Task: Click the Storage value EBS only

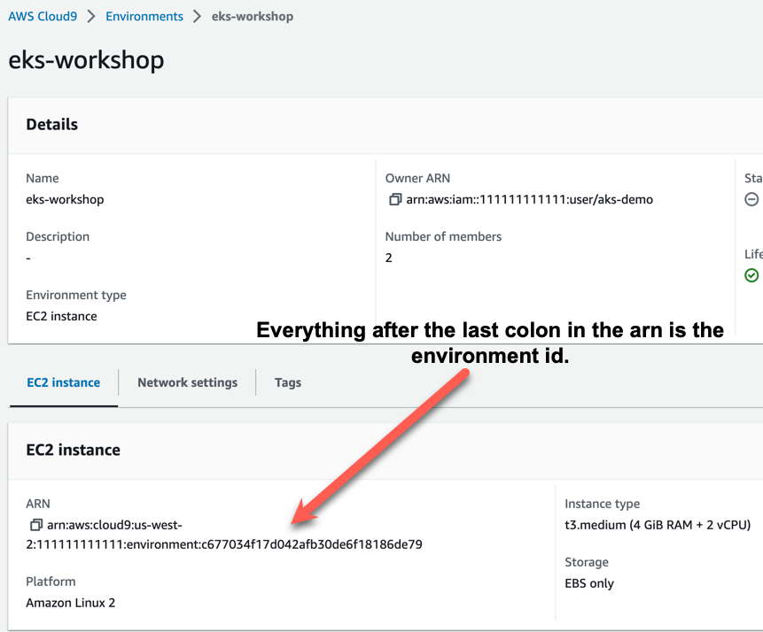Action: [589, 583]
